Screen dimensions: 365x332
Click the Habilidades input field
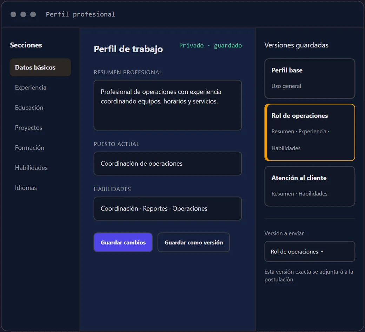168,208
